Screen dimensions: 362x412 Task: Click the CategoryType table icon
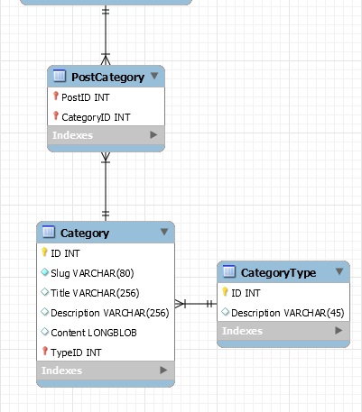click(x=229, y=271)
